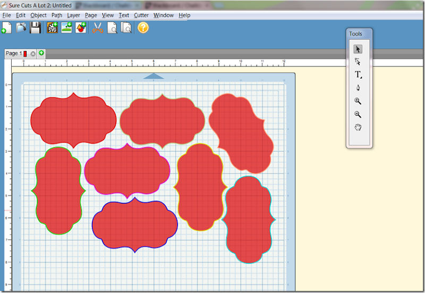425x293 pixels.
Task: Create a new document with the New icon
Action: pyautogui.click(x=7, y=28)
